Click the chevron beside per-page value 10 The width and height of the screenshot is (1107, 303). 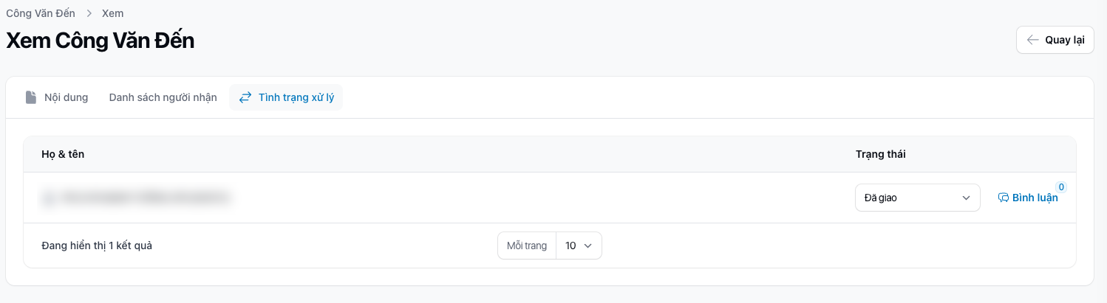[x=588, y=245]
